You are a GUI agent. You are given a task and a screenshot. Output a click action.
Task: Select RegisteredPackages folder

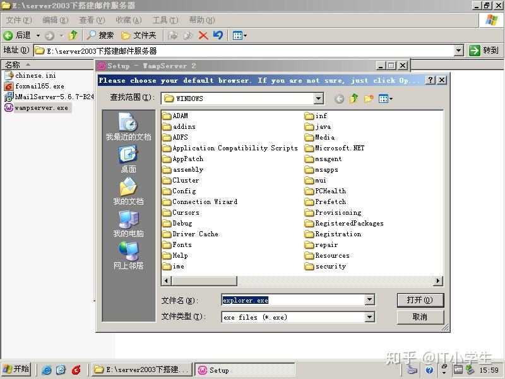pyautogui.click(x=344, y=223)
